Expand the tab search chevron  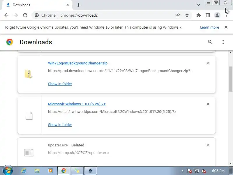coord(198,5)
